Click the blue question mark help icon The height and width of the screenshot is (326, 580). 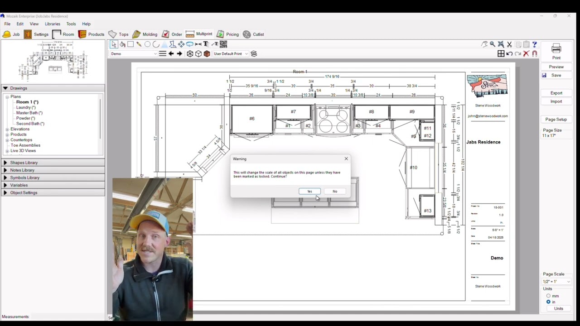(535, 44)
